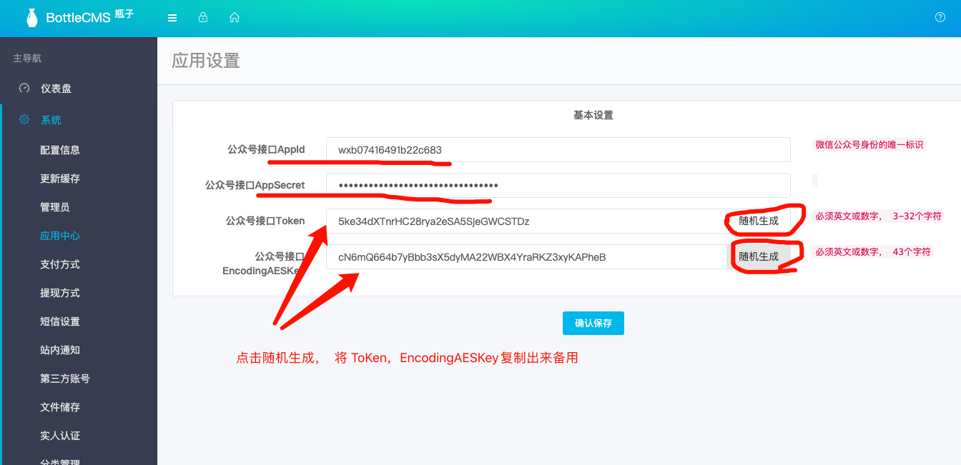961x465 pixels.
Task: Click 随机生成 next to Token
Action: tap(759, 221)
